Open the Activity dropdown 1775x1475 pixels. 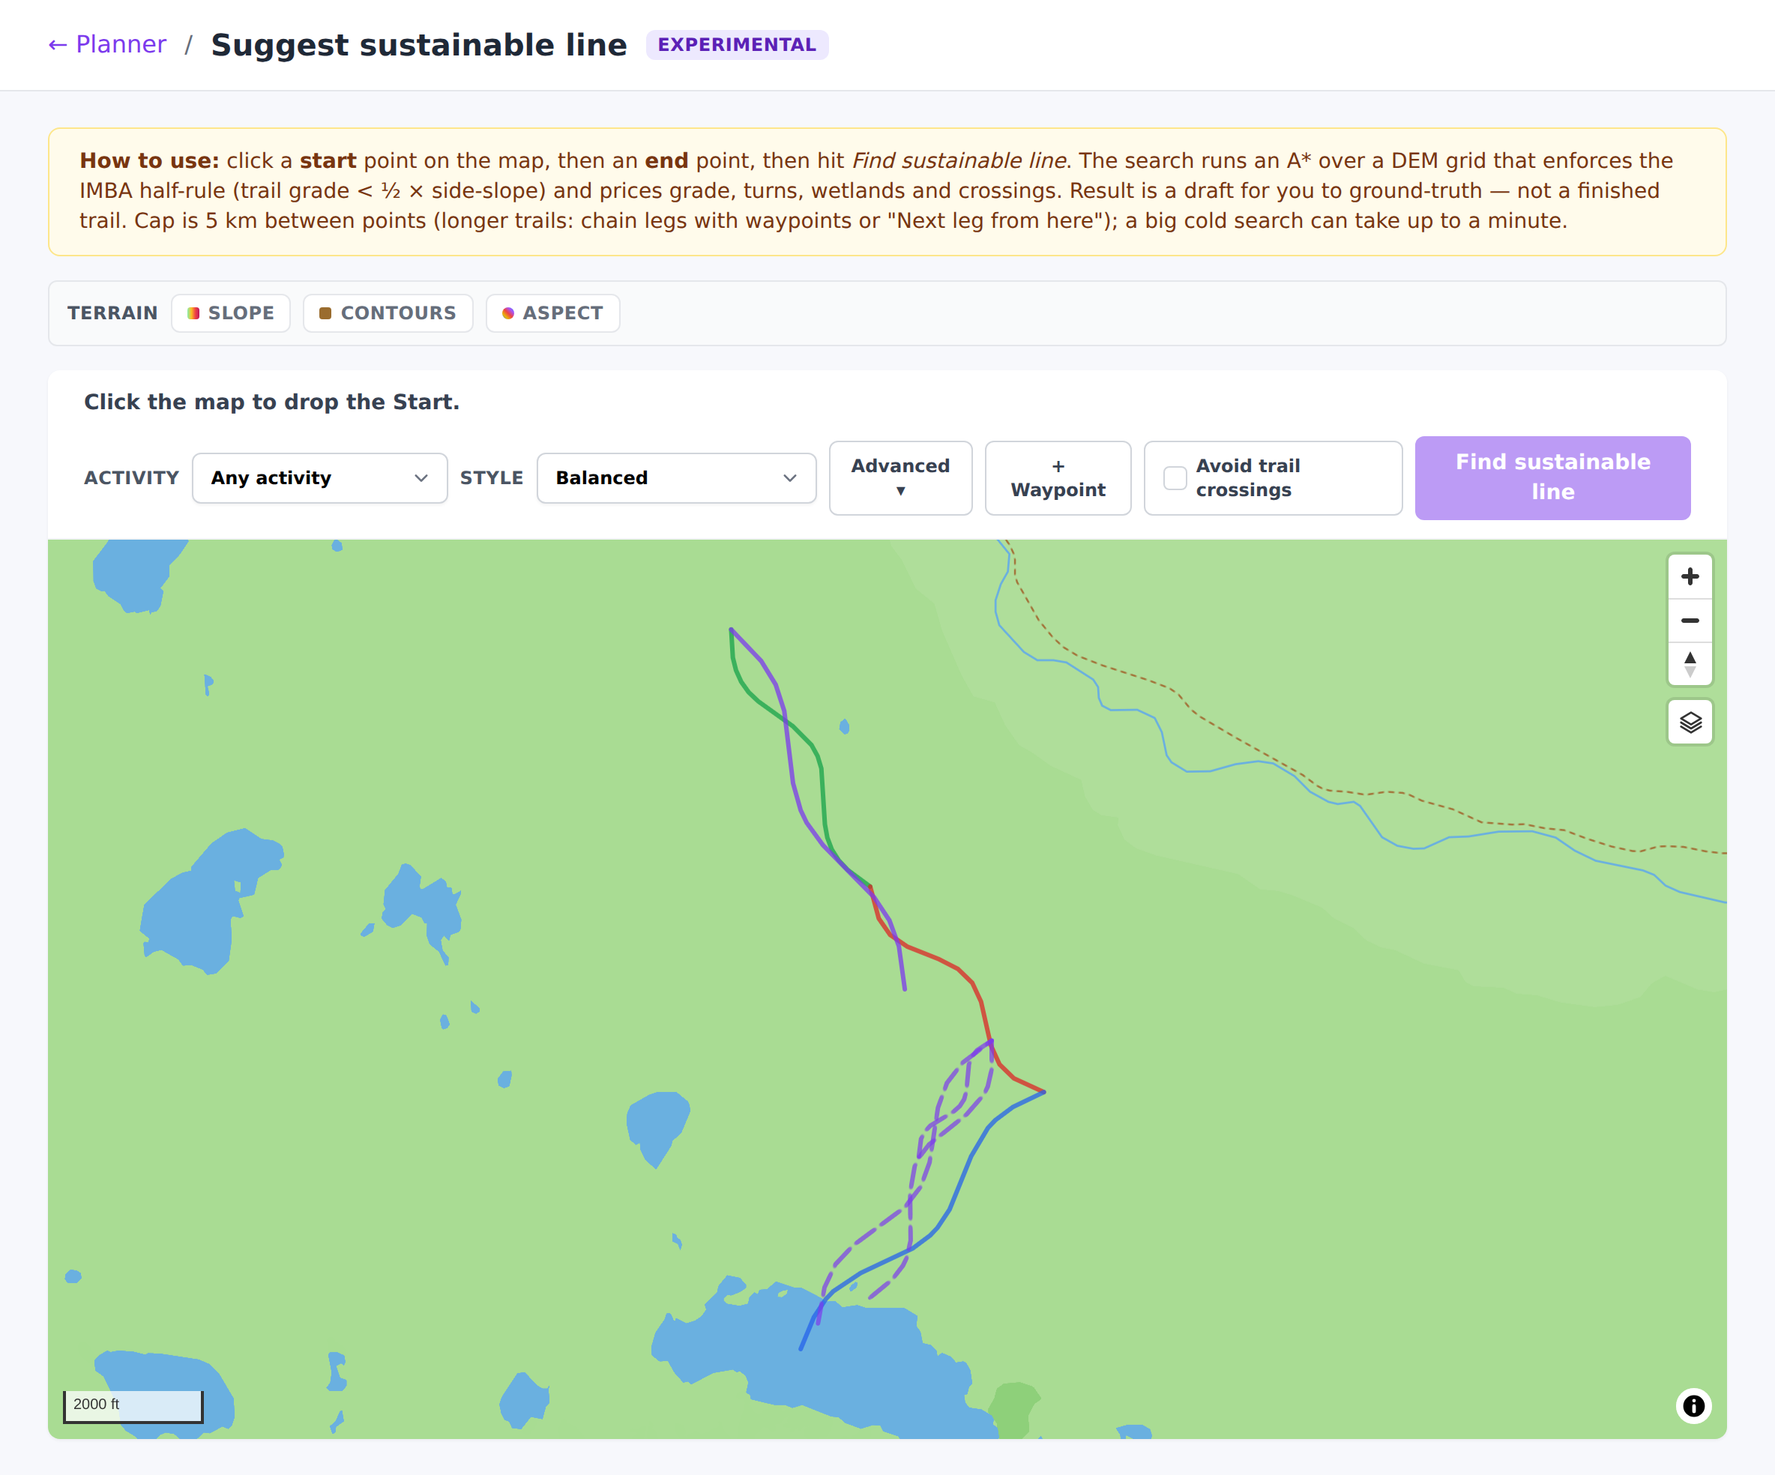(x=319, y=478)
